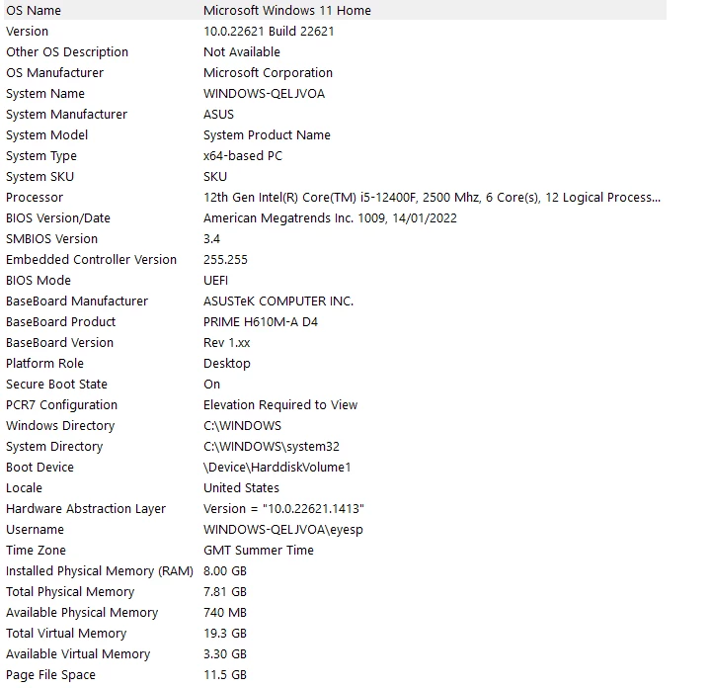710x688 pixels.
Task: Click the 'Elevation Required to View' value
Action: click(x=280, y=405)
